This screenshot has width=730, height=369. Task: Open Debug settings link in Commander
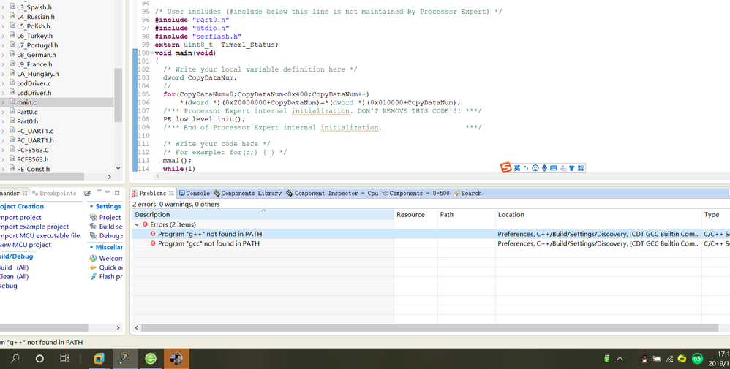106,235
